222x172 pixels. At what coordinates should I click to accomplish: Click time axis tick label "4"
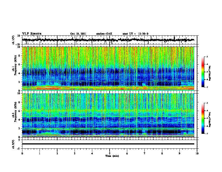click(x=92, y=153)
